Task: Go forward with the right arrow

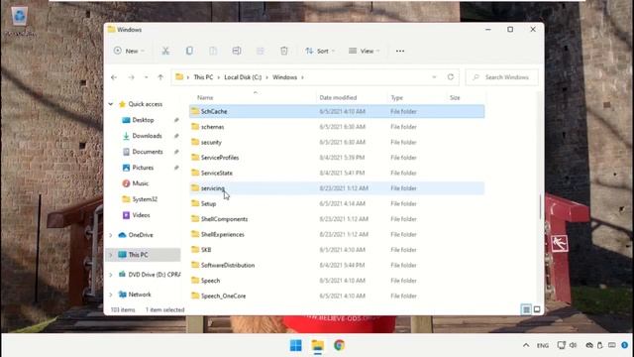Action: point(132,77)
